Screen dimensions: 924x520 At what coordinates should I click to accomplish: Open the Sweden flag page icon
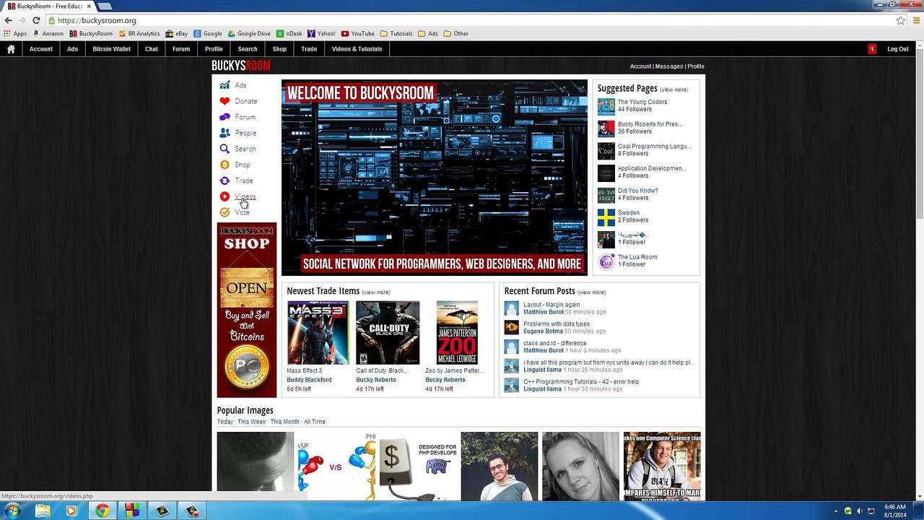(606, 217)
